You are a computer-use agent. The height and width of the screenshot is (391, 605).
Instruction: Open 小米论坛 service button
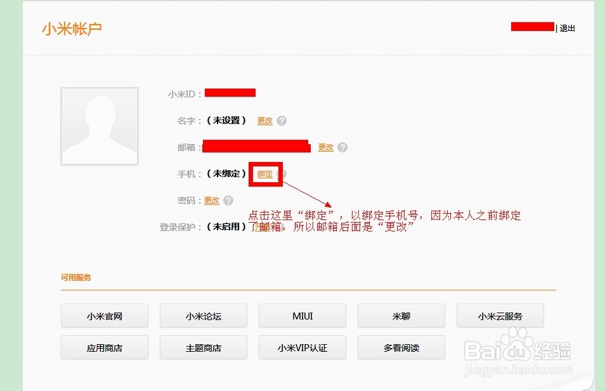[204, 316]
